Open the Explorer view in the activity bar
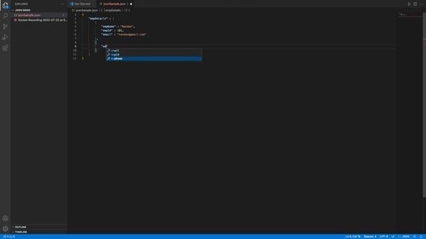This screenshot has height=239, width=426. [5, 5]
